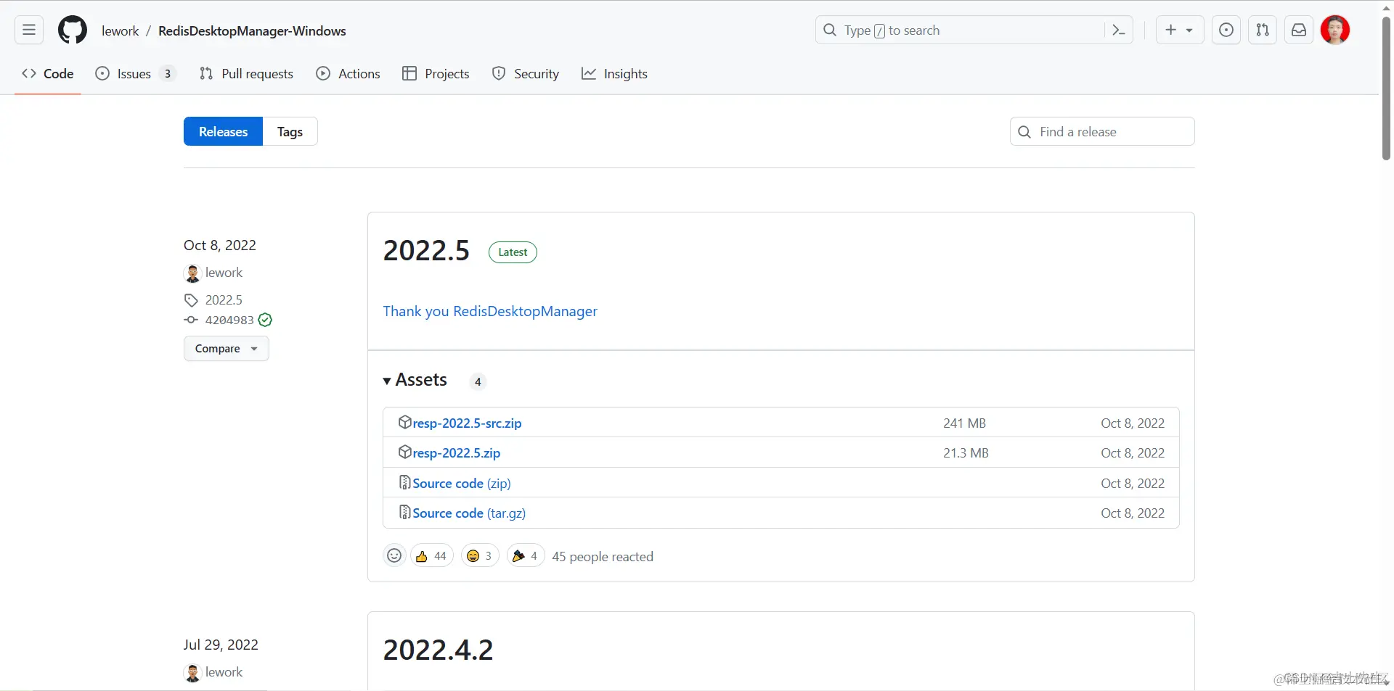Focus the Type / to search field
Viewport: 1394px width, 691px height.
coord(974,30)
